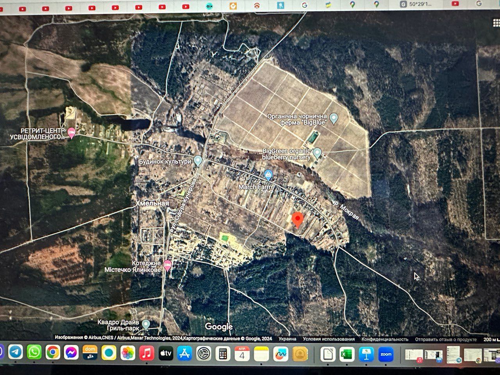Click the Украина footer link
500x375 pixels.
coord(287,339)
